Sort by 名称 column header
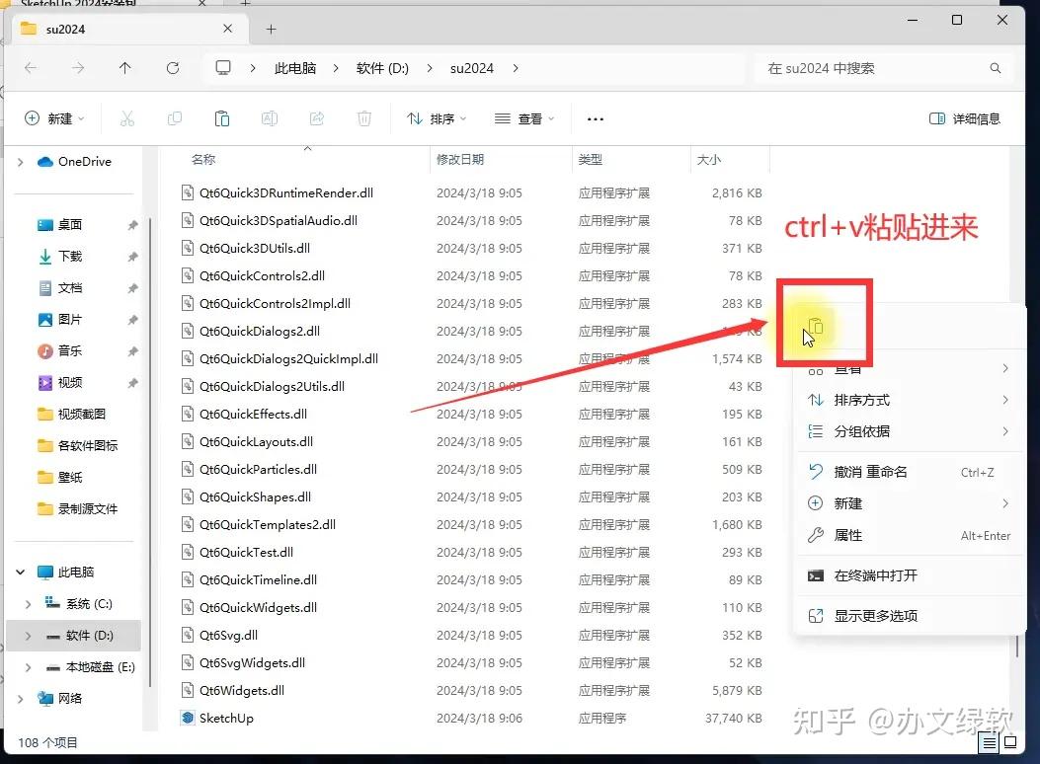1040x764 pixels. click(x=202, y=160)
